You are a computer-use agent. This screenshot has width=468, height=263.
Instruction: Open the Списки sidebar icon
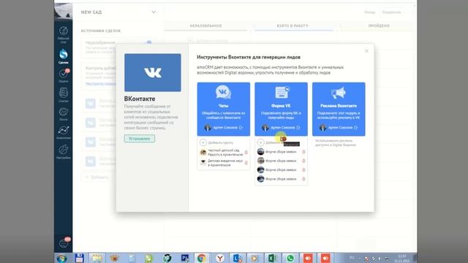64,95
